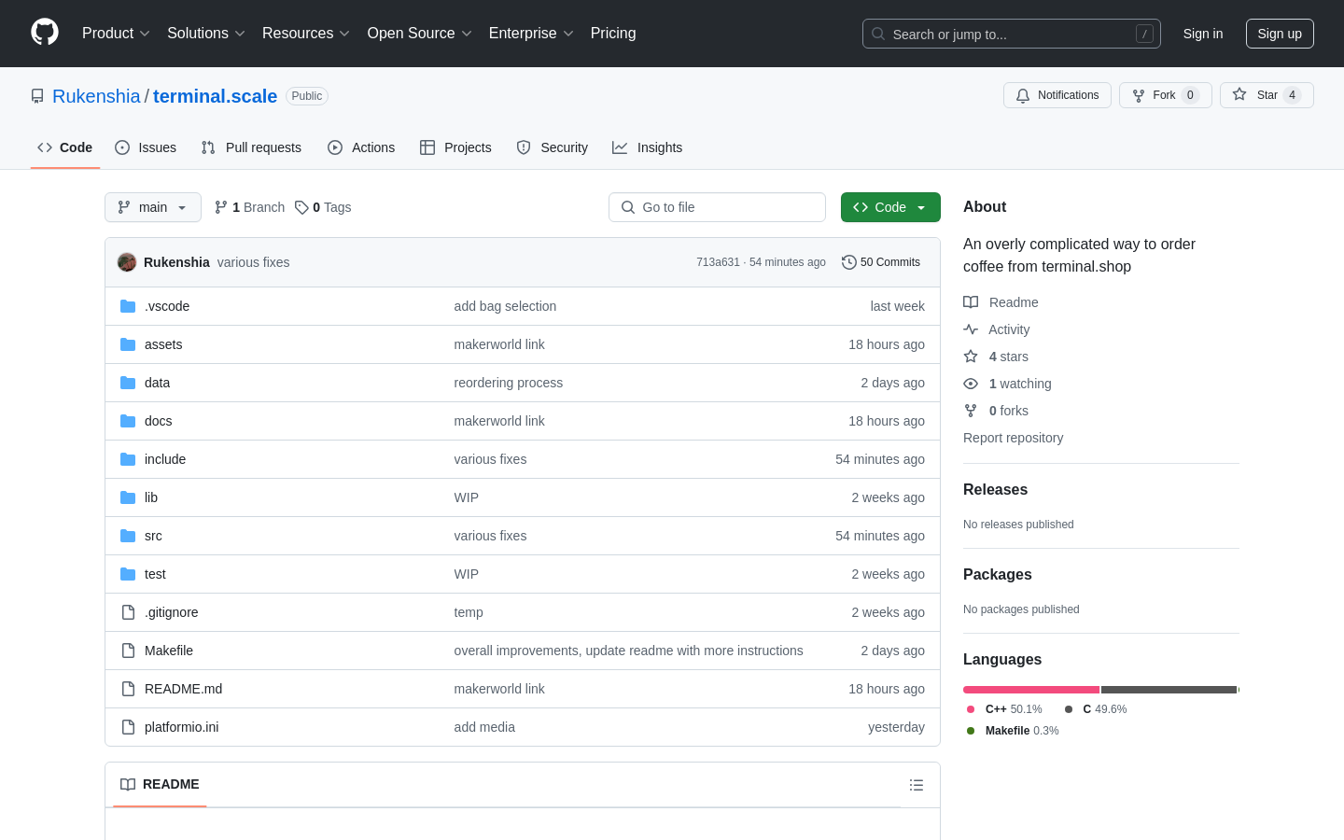The width and height of the screenshot is (1344, 840).
Task: Click the Sign up button
Action: click(x=1280, y=34)
